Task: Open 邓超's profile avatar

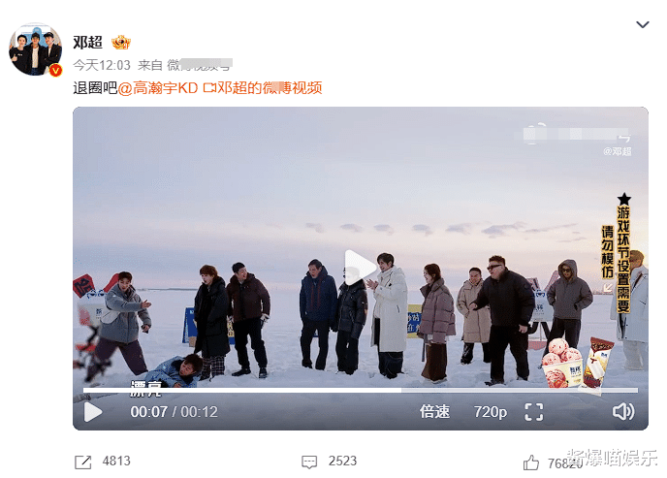Action: (x=35, y=49)
